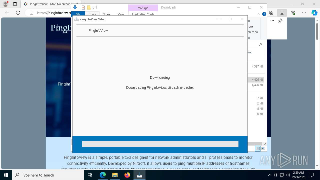Open the File tab in Explorer

click(78, 14)
